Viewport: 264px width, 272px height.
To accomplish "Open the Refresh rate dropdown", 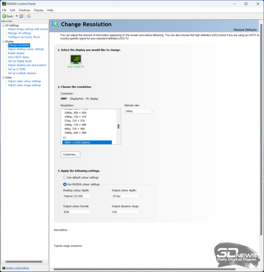I will [x=139, y=111].
